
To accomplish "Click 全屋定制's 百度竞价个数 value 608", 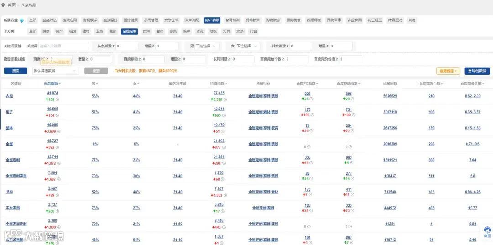I will click(x=431, y=160).
